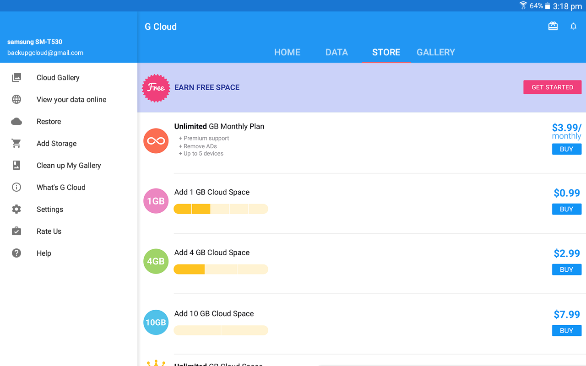Click the Settings gear icon
Image resolution: width=586 pixels, height=366 pixels.
click(16, 209)
